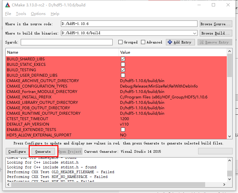238x193 pixels.
Task: Select the CMAKE_INSTALL_PREFIX row name
Action: (x=29, y=97)
